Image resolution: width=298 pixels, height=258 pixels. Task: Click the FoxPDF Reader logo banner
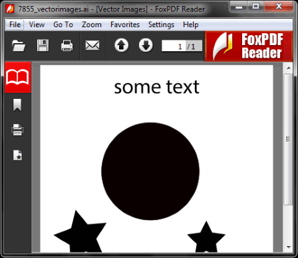click(x=249, y=46)
